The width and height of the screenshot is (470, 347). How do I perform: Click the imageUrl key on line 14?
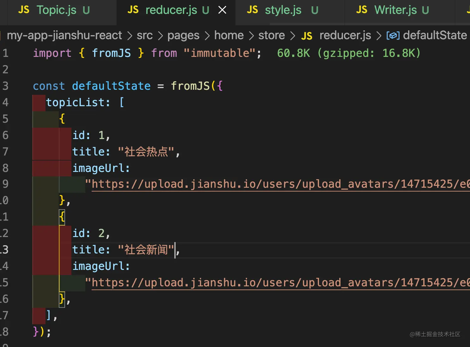click(x=98, y=266)
